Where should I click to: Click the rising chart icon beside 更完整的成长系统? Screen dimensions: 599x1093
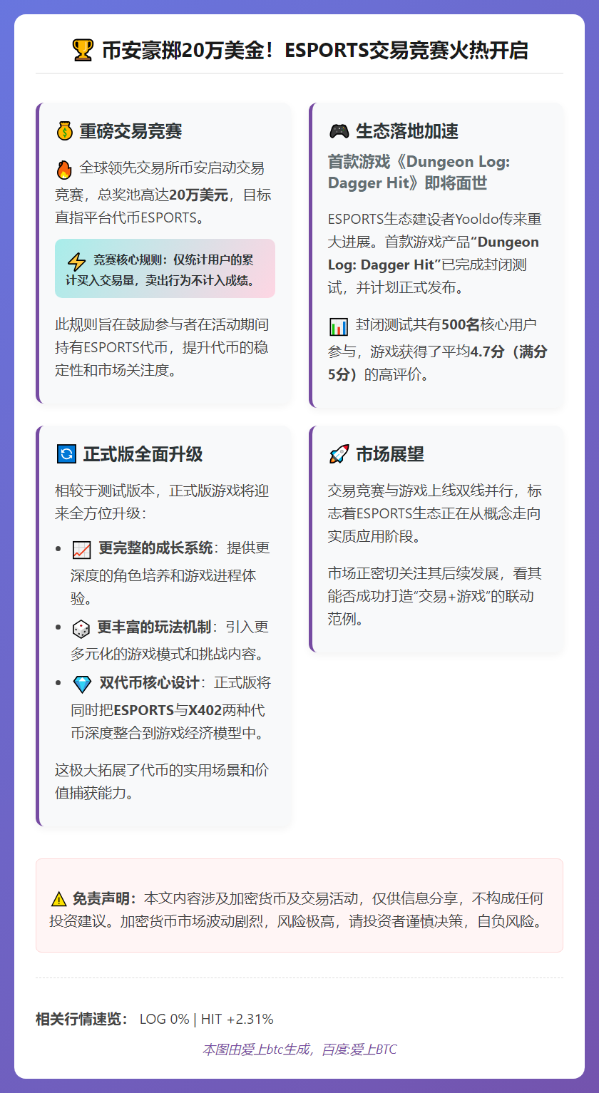click(82, 550)
